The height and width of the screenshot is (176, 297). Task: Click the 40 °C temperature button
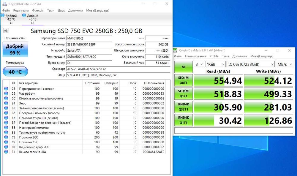pyautogui.click(x=15, y=72)
